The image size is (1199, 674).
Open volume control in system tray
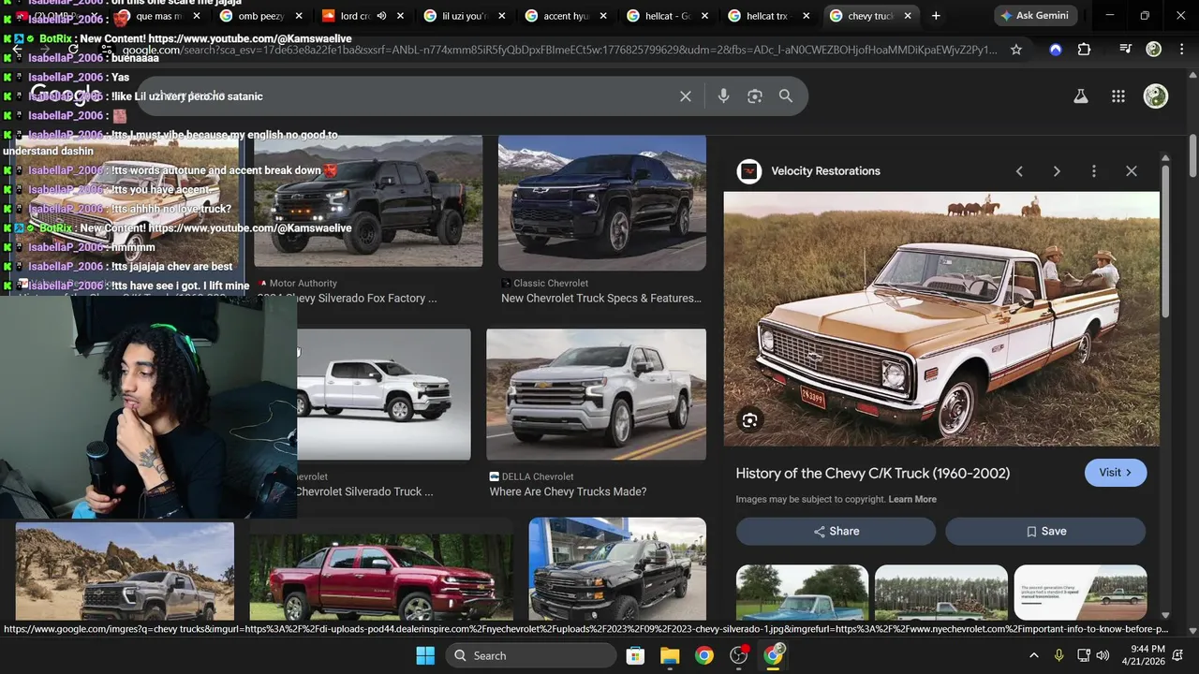point(1103,655)
